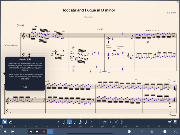Choose the eighth note duration
Image resolution: width=180 pixels, height=135 pixels.
(x=75, y=122)
